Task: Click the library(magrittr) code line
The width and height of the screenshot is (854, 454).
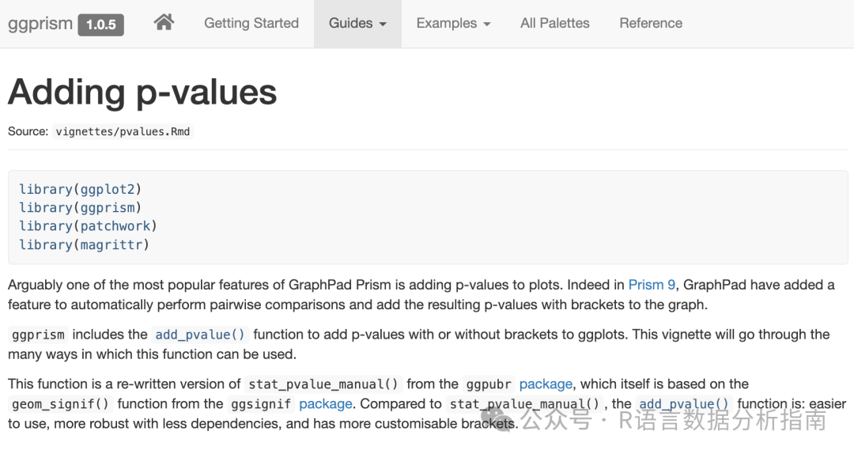Action: click(84, 244)
